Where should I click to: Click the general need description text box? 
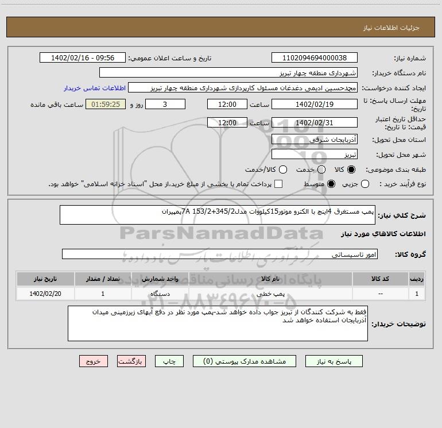point(218,215)
